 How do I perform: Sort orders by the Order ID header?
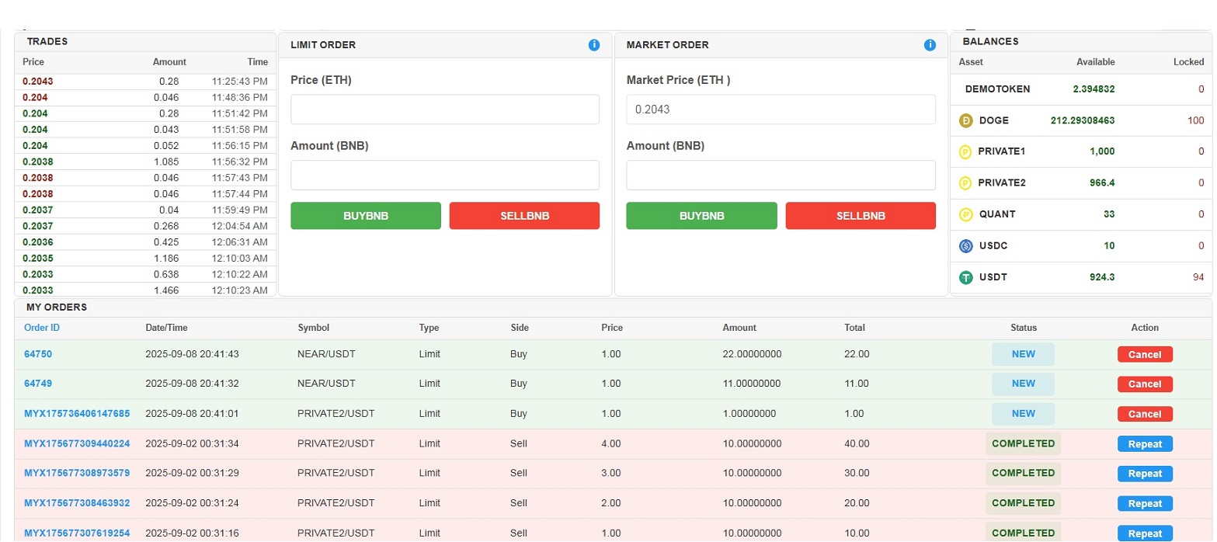point(42,328)
